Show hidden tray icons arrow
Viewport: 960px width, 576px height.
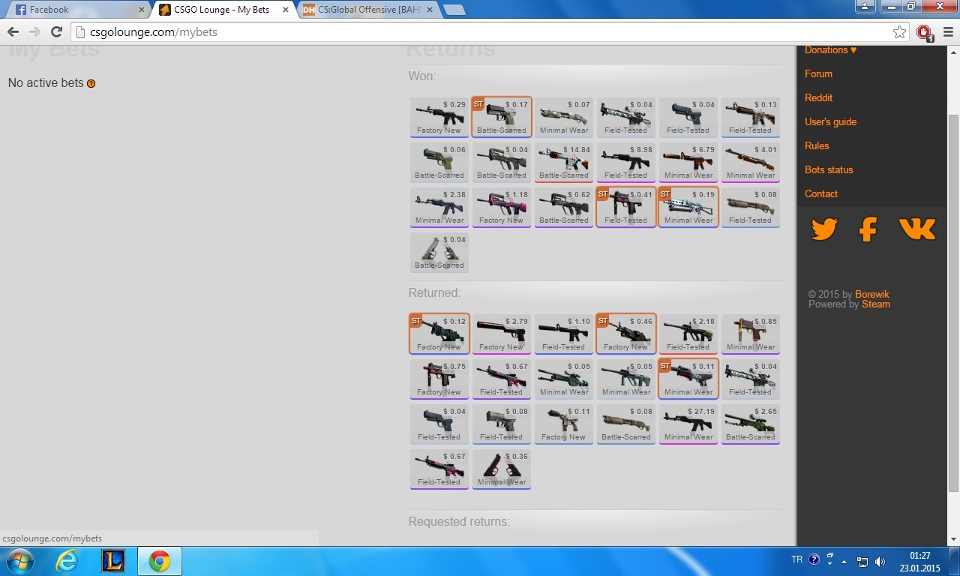[x=845, y=562]
